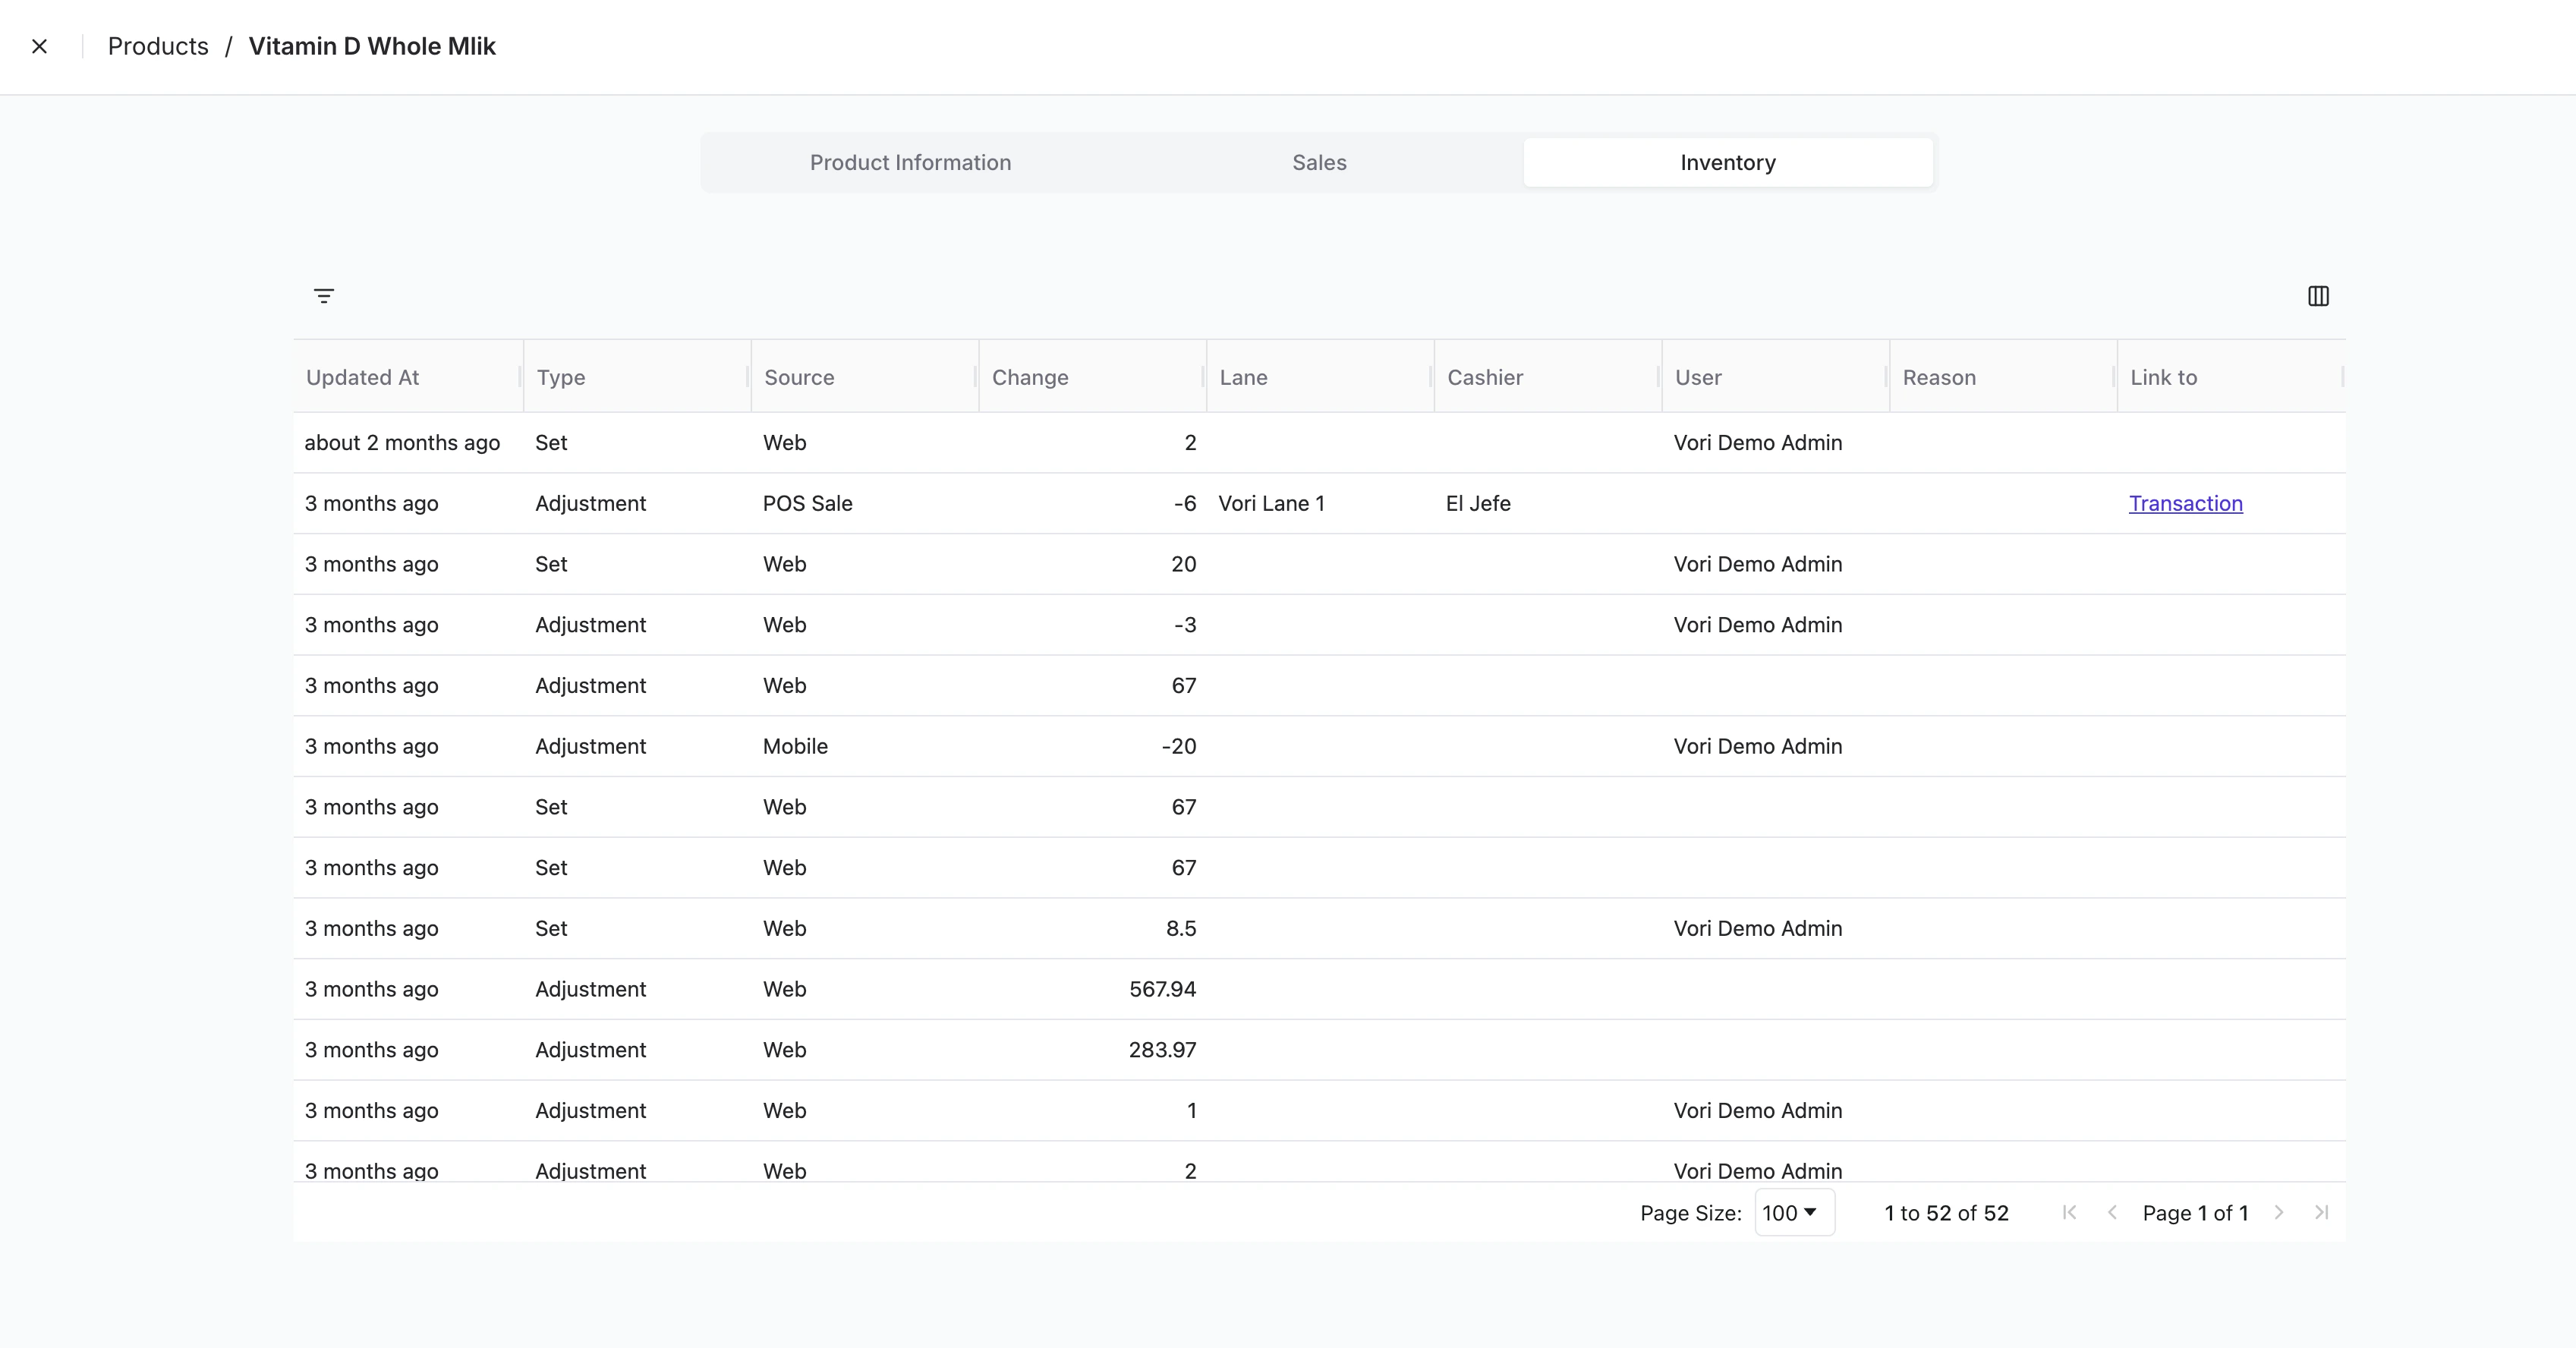2576x1348 pixels.
Task: Go to the previous page
Action: [x=2112, y=1212]
